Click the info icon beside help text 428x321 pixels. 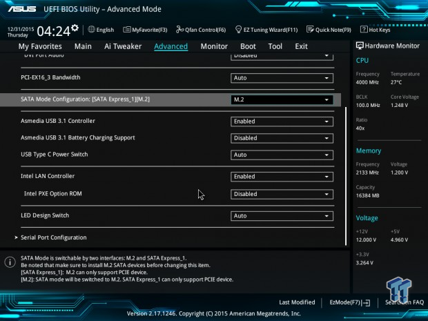[10, 262]
